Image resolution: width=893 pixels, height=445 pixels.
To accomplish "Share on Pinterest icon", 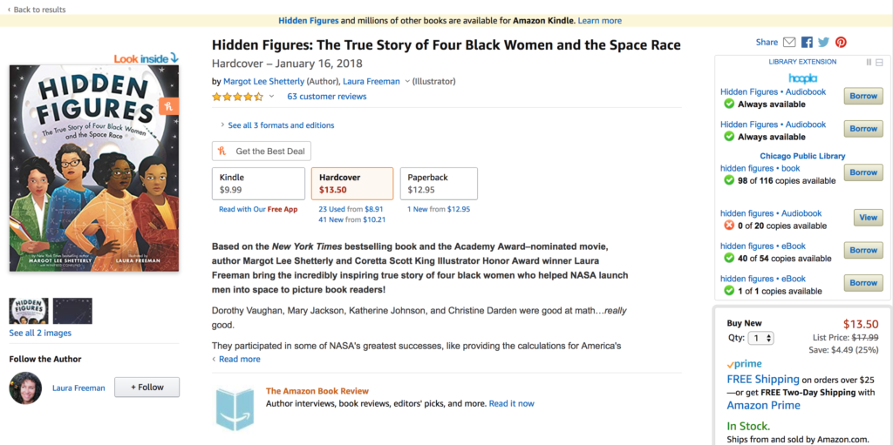I will pyautogui.click(x=841, y=42).
